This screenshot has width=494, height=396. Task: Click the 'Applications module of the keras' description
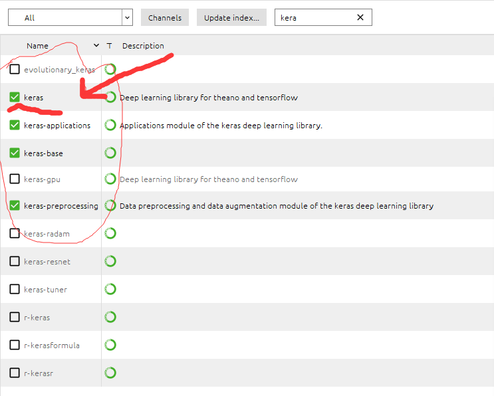pos(221,126)
